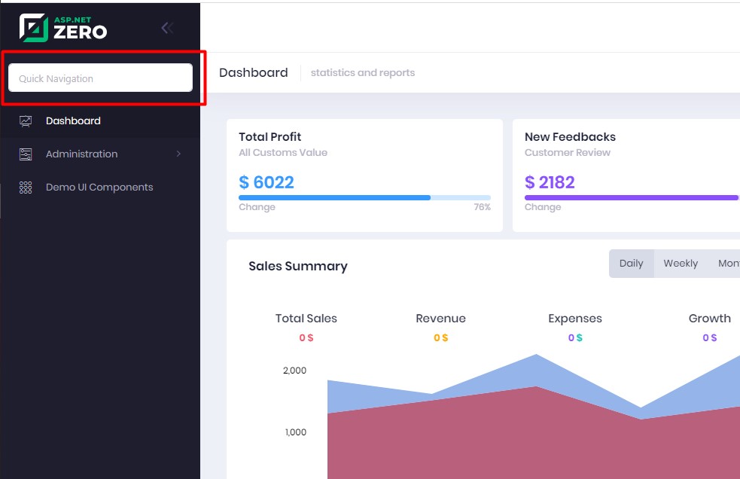
Task: Click the Administration sliders icon in sidebar
Action: click(26, 154)
